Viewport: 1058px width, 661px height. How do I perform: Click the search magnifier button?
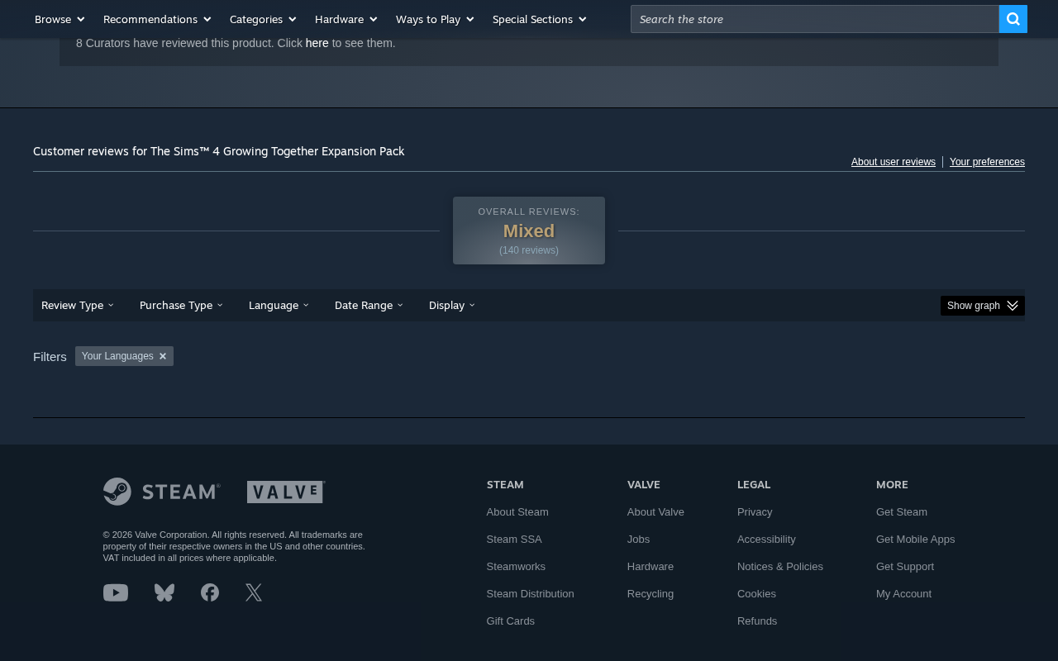tap(1013, 19)
